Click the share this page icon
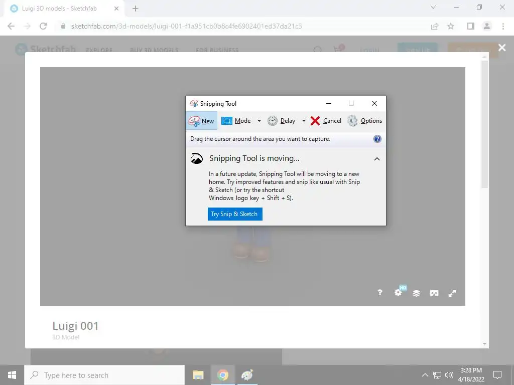This screenshot has height=385, width=514. pos(435,26)
